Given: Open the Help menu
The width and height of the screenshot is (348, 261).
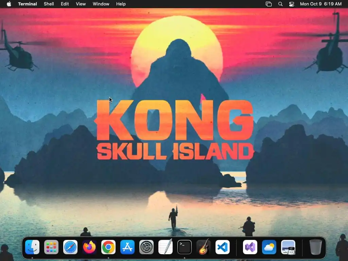Looking at the screenshot, I should [x=121, y=4].
